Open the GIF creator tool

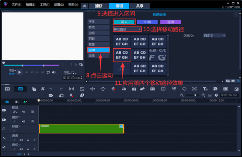pyautogui.click(x=51, y=96)
